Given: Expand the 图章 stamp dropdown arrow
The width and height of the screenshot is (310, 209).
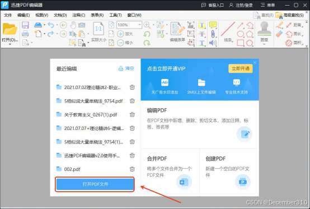Looking at the screenshot, I should click(x=264, y=44).
